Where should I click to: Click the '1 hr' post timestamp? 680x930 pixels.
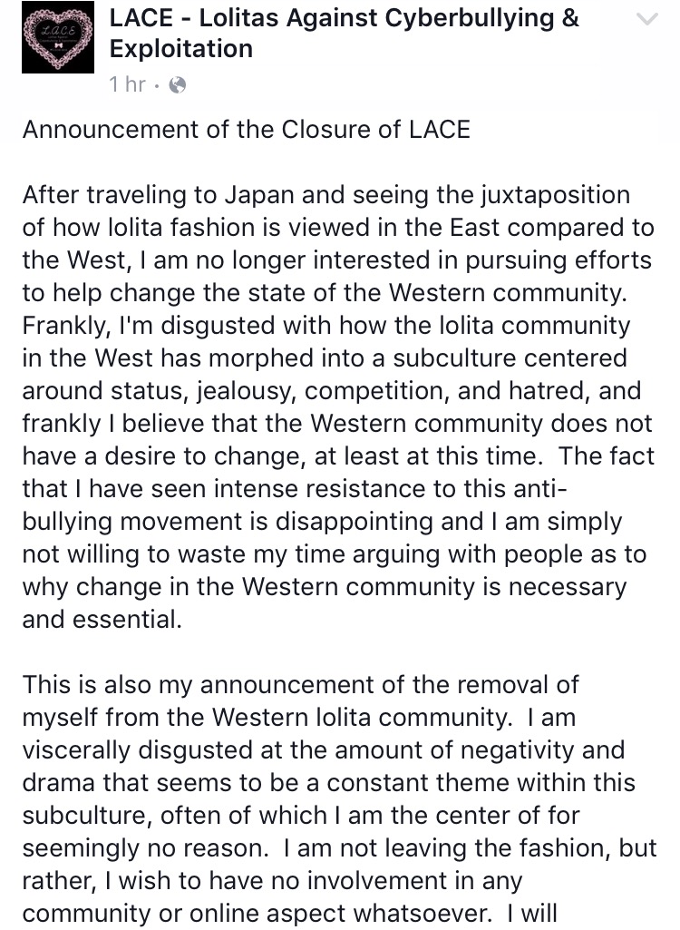(x=127, y=84)
